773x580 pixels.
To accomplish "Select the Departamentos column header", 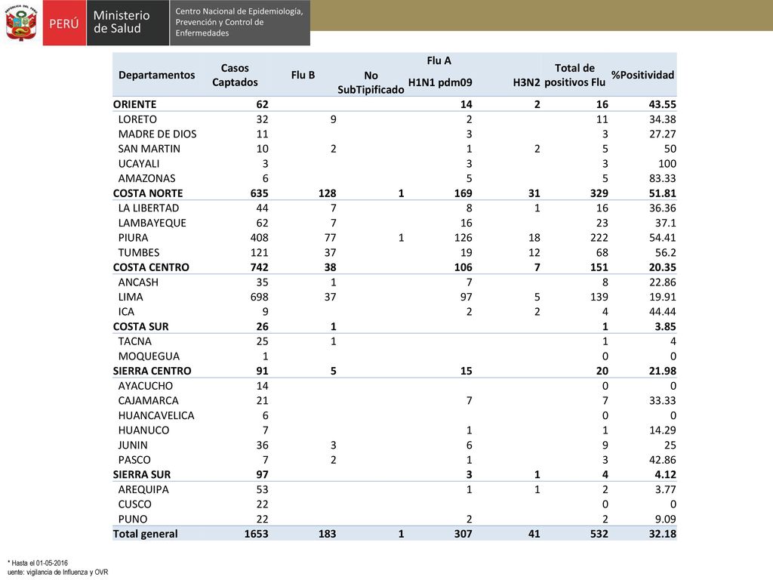I will 157,75.
